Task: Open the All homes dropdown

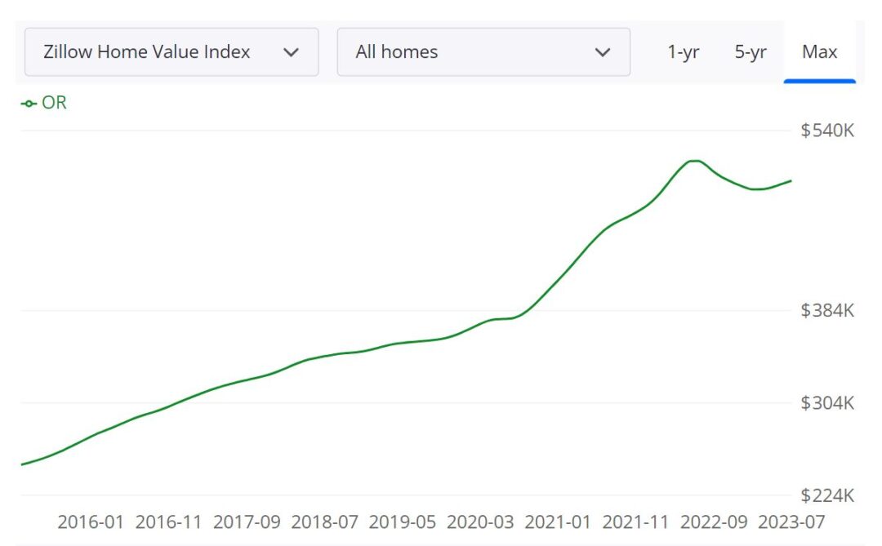Action: point(483,51)
